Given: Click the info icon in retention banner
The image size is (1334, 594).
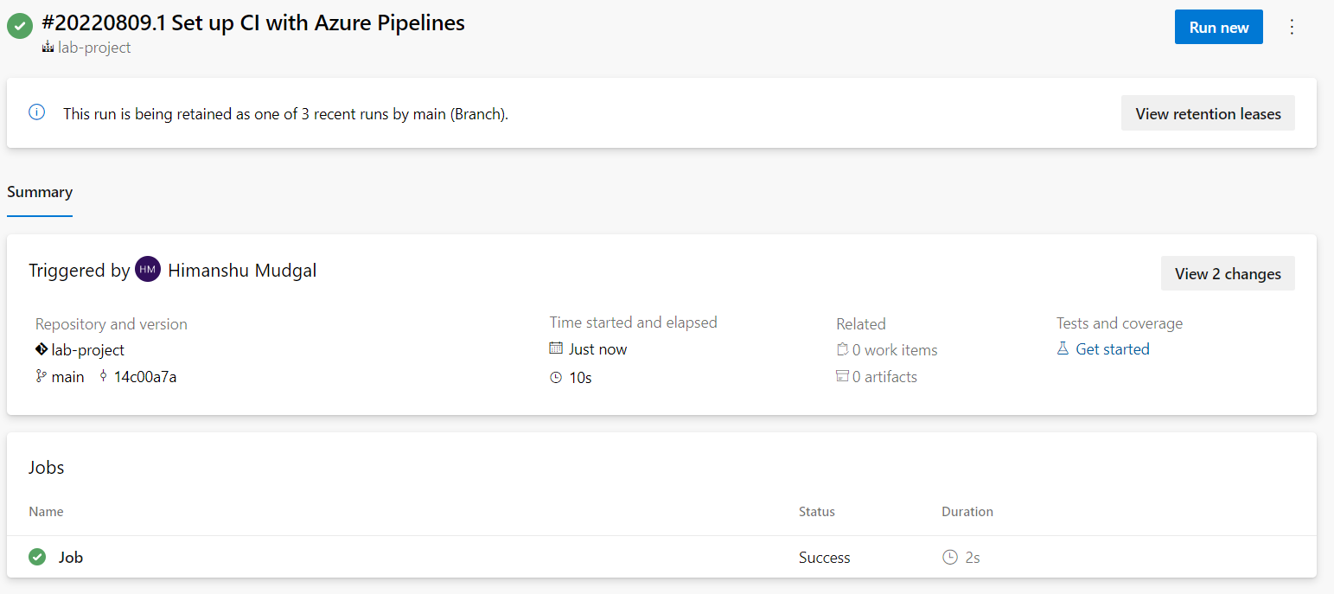Looking at the screenshot, I should pos(36,112).
